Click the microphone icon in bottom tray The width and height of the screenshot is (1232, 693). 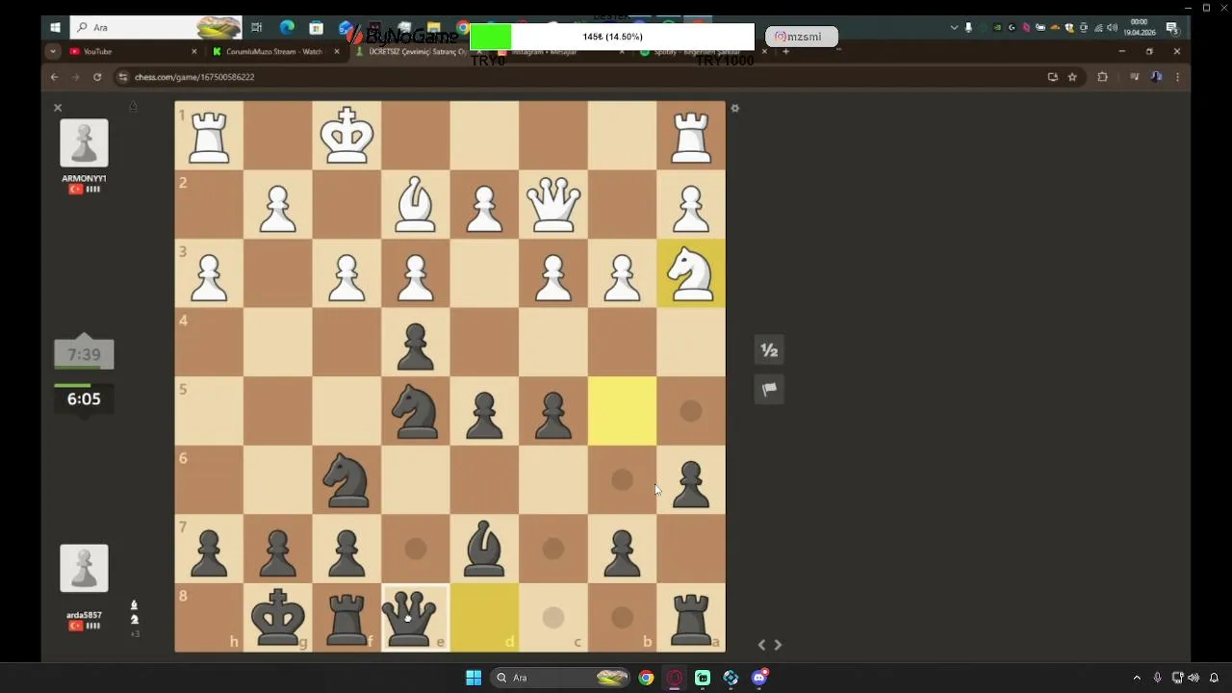1158,678
